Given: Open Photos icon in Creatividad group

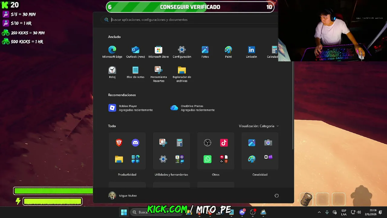Looking at the screenshot, I should tap(252, 143).
